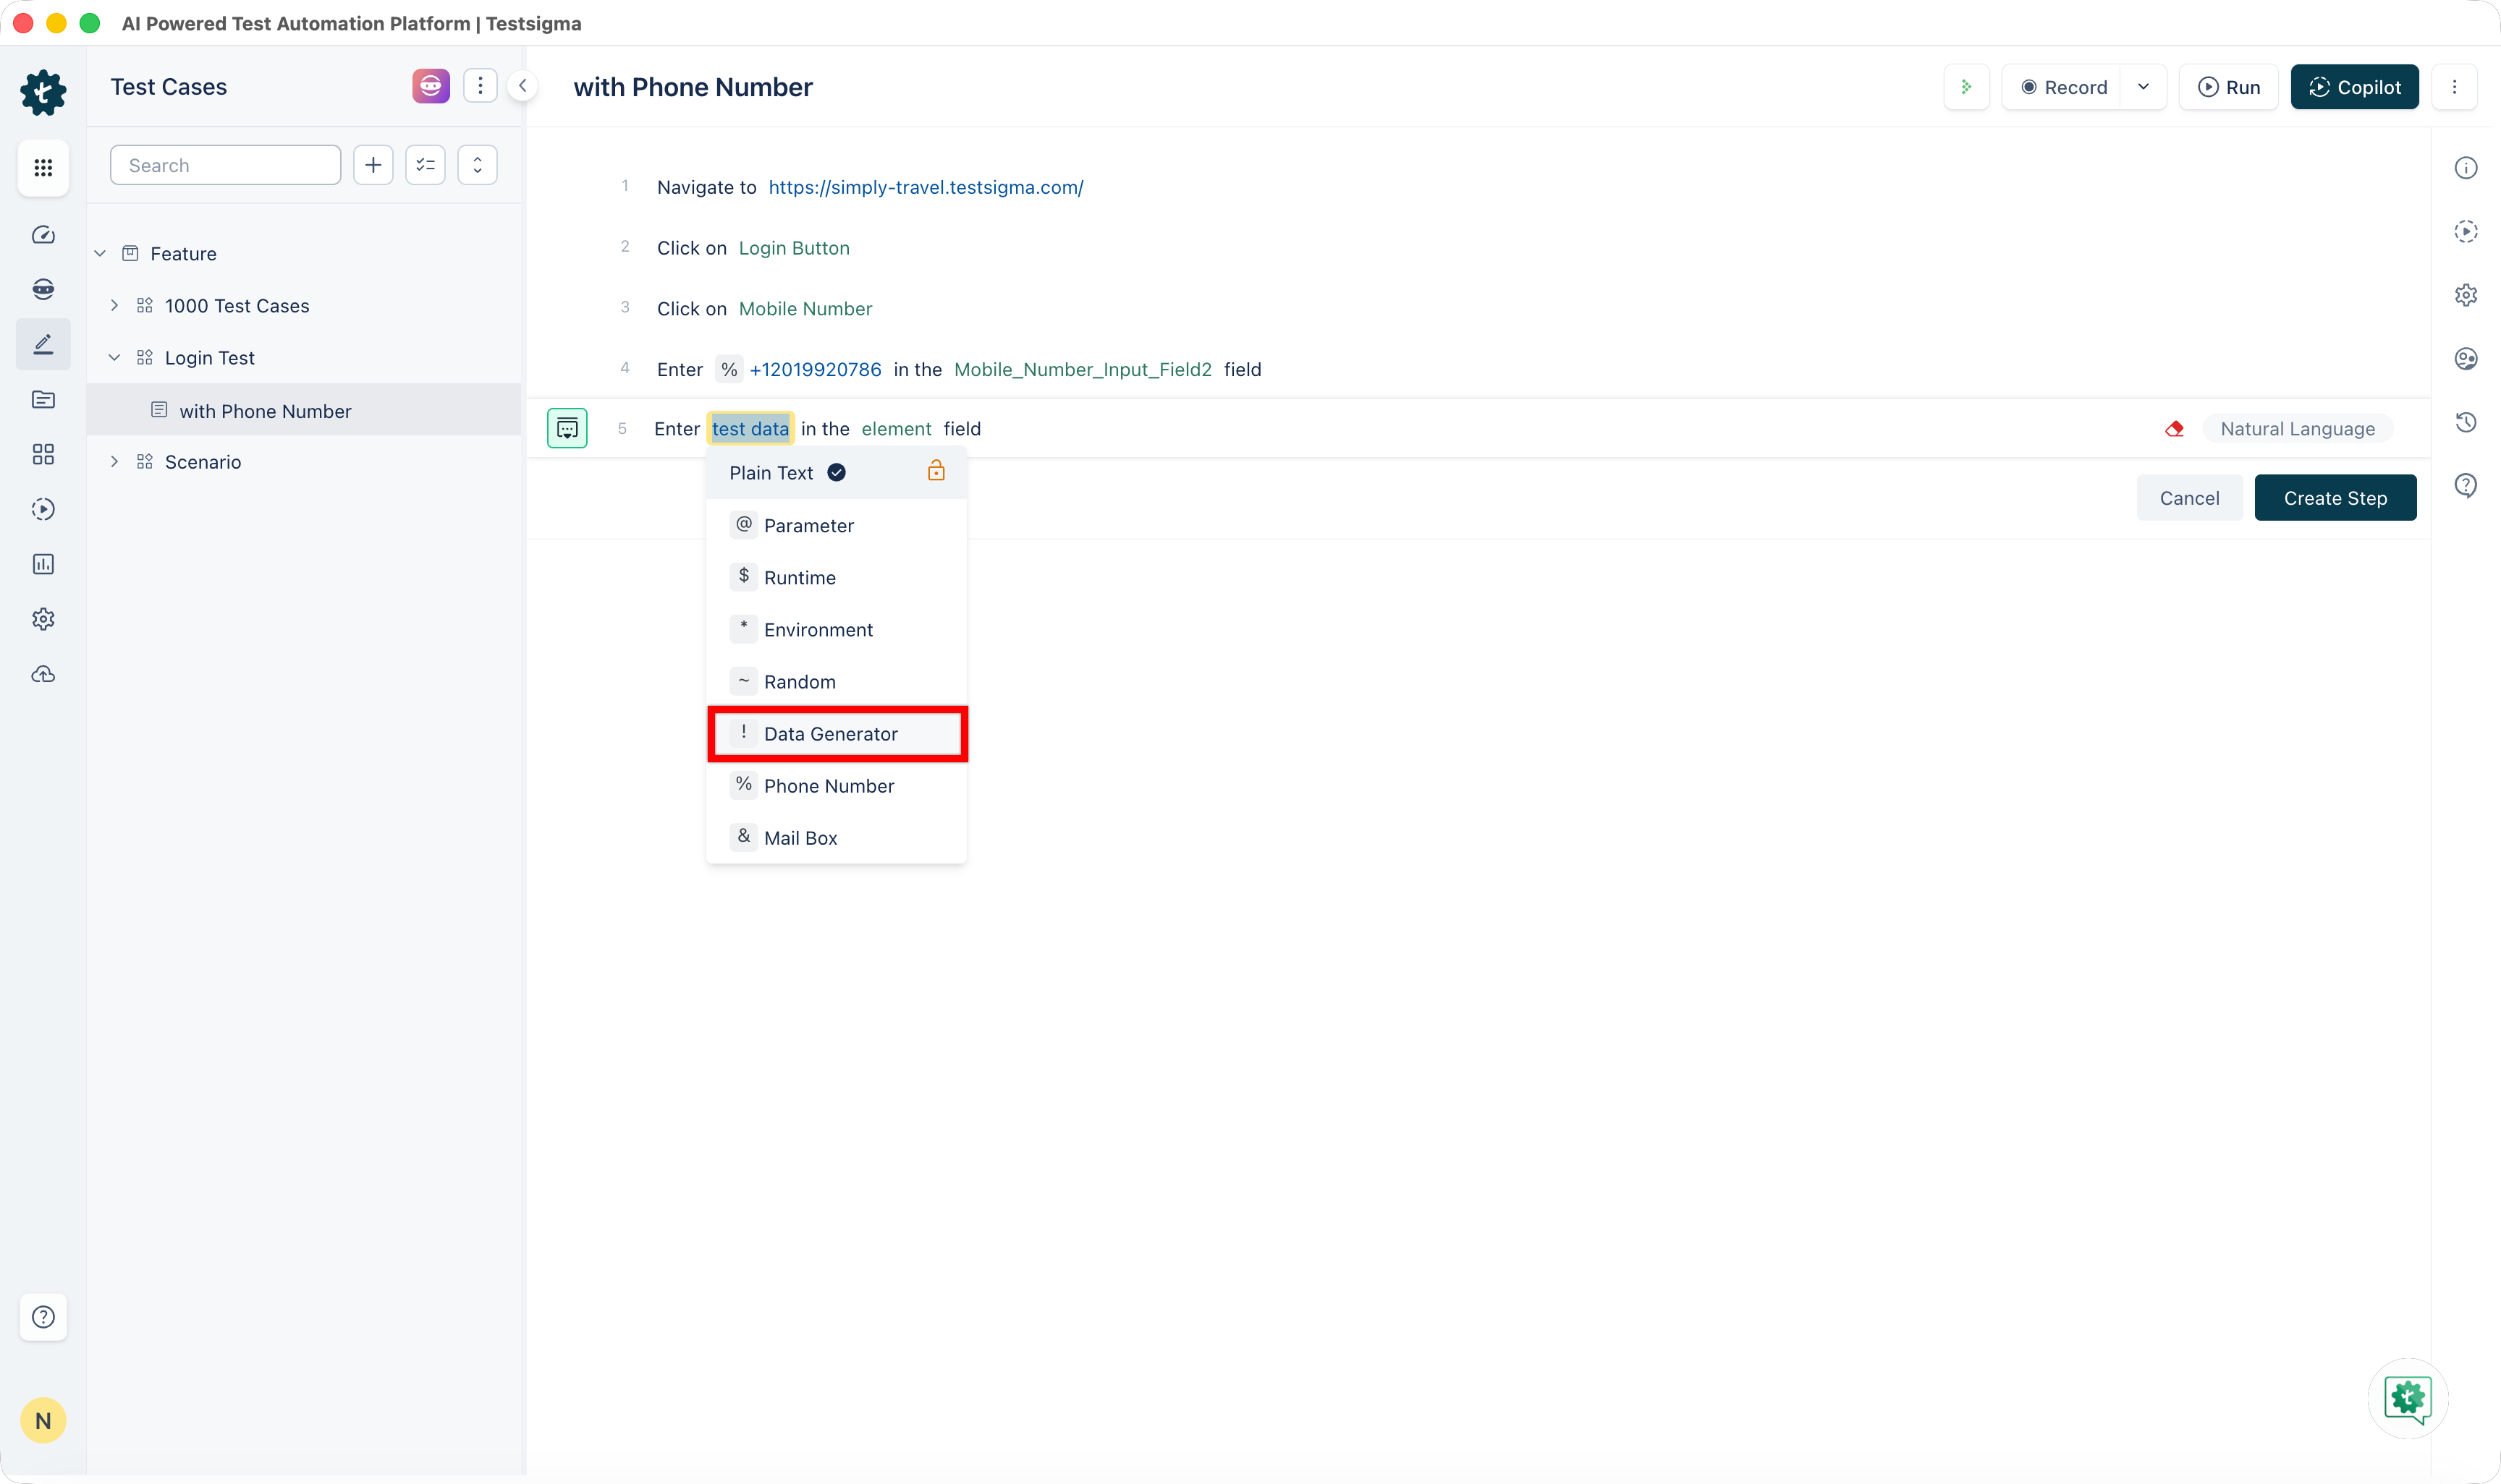Image resolution: width=2501 pixels, height=1484 pixels.
Task: Select the with Phone Number test case
Action: coord(304,411)
